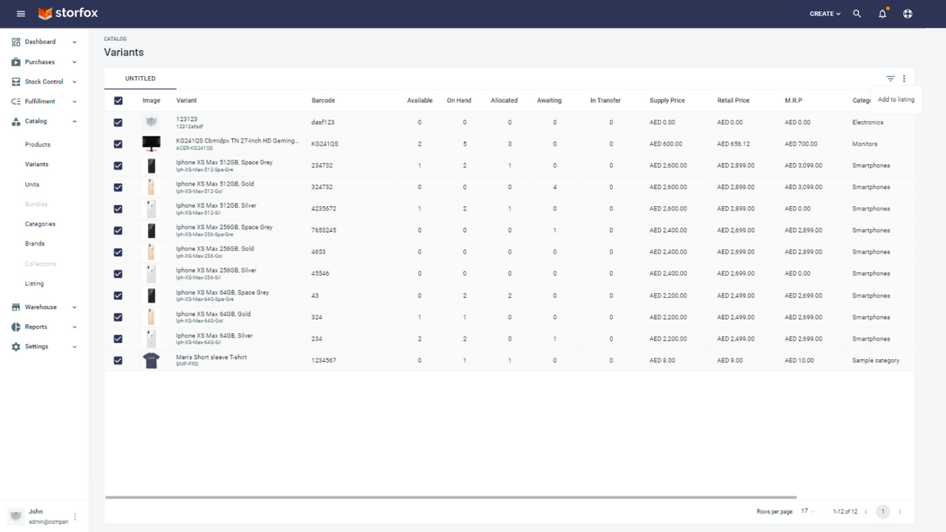
Task: Open the three-dot table options menu
Action: (x=904, y=78)
